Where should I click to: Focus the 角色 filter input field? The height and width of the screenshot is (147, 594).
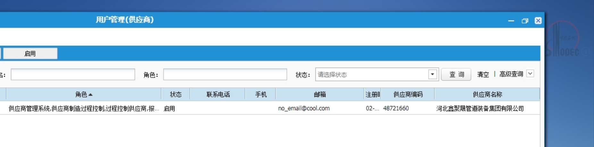coord(225,75)
